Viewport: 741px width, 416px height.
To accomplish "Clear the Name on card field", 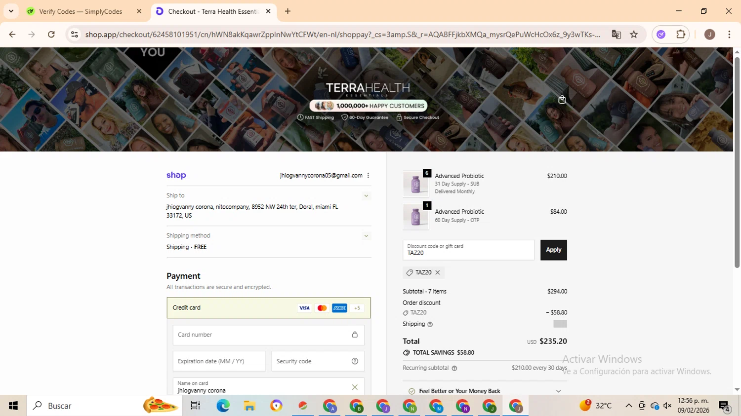I will 355,387.
